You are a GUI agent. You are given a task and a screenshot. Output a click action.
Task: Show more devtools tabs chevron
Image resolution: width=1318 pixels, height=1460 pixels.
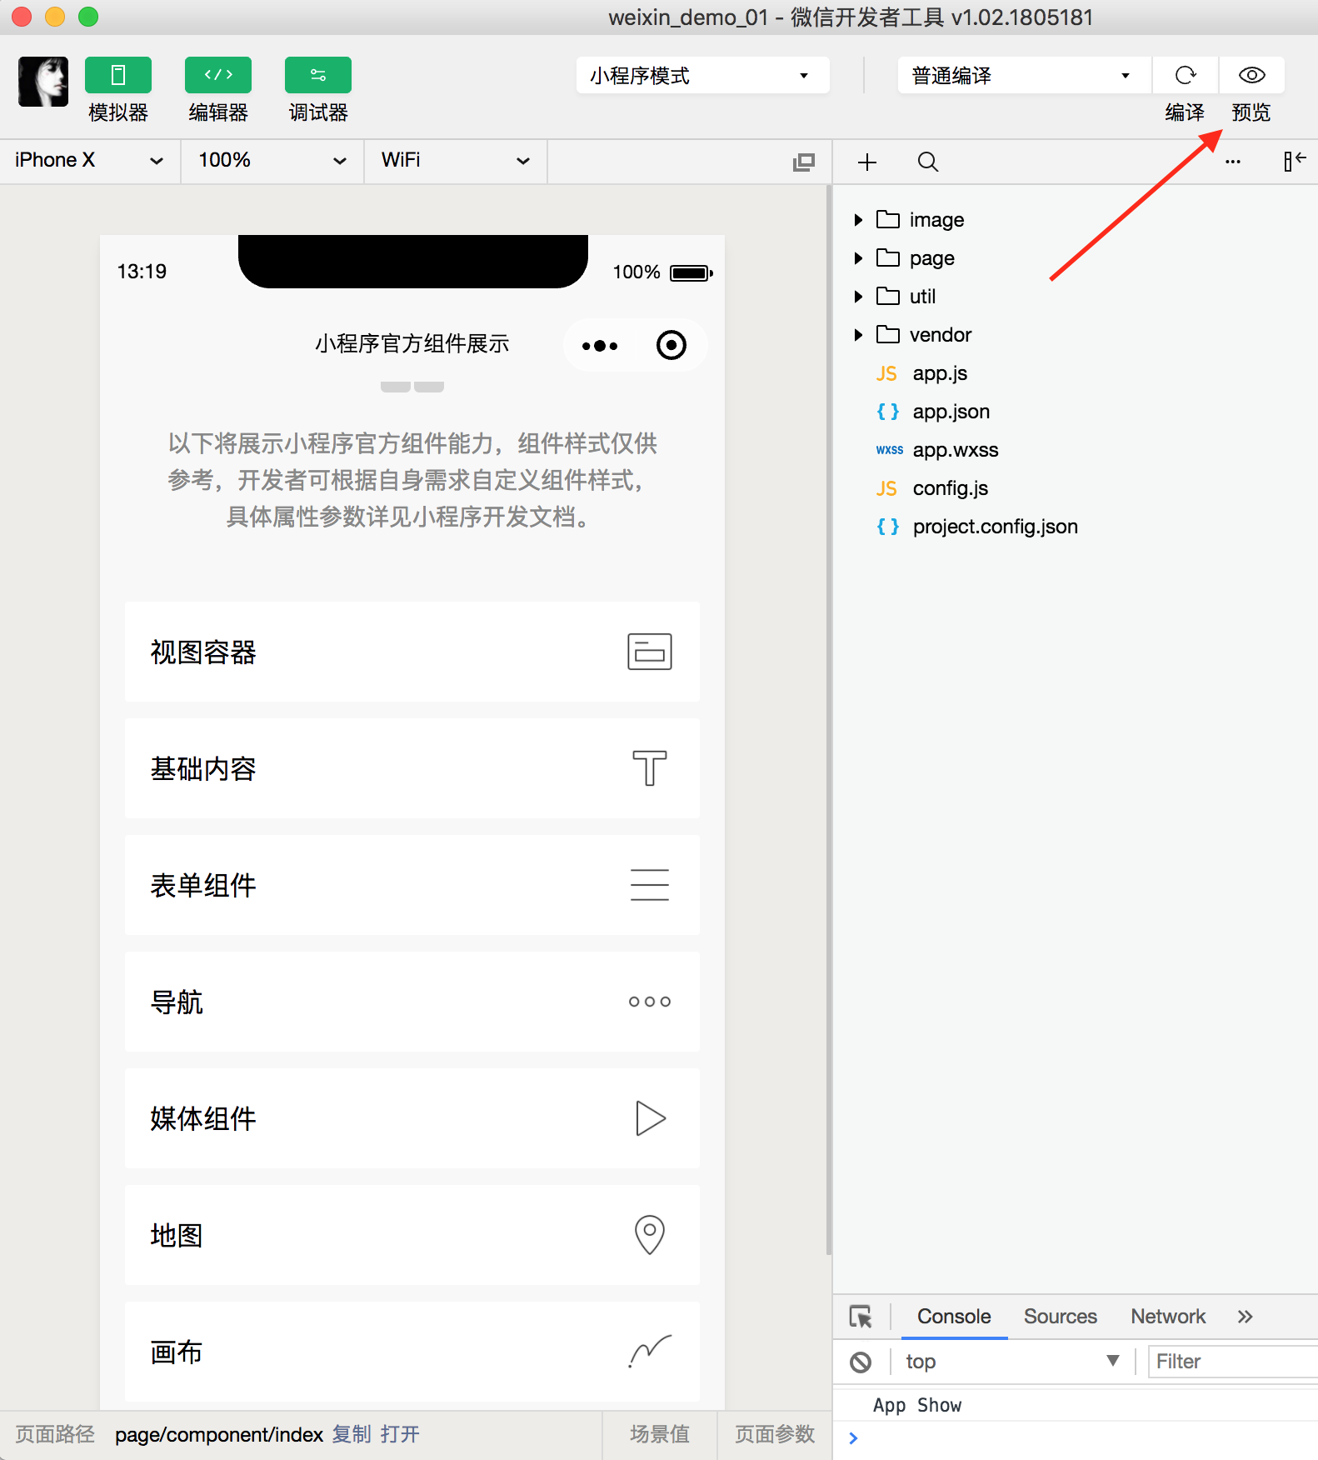pyautogui.click(x=1245, y=1317)
